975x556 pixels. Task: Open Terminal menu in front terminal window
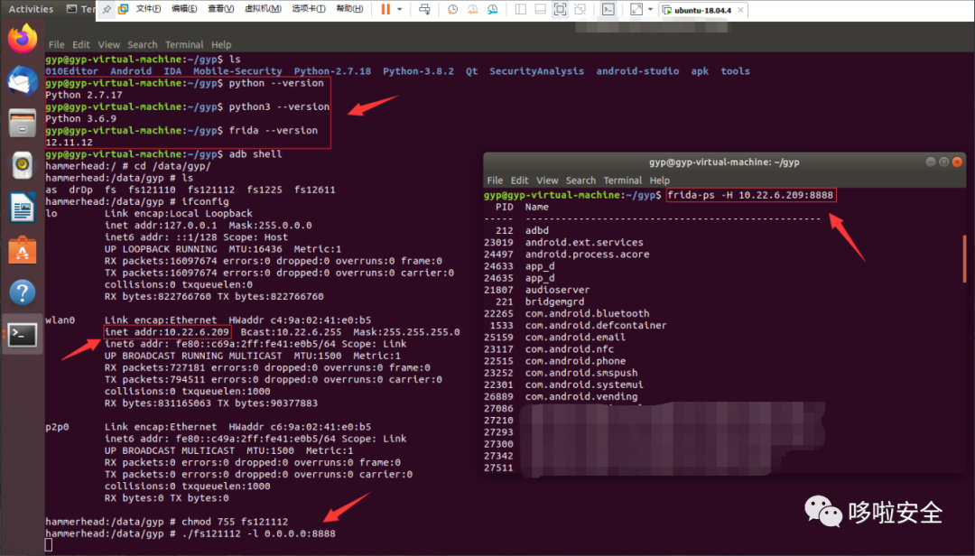tap(622, 181)
